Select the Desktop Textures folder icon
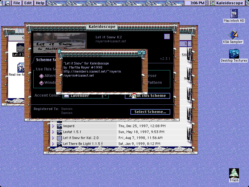This screenshot has height=187, width=249. [x=234, y=54]
